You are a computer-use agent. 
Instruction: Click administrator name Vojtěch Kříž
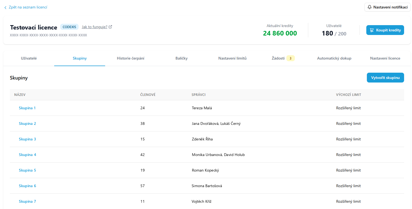[202, 201]
